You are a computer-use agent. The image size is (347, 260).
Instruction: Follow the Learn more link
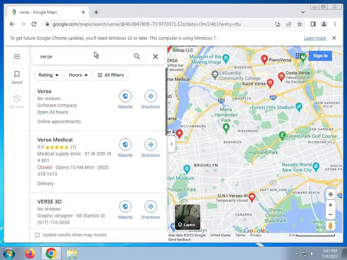tap(315, 38)
